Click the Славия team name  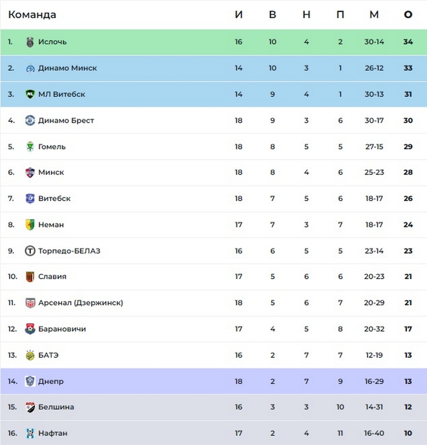[52, 277]
